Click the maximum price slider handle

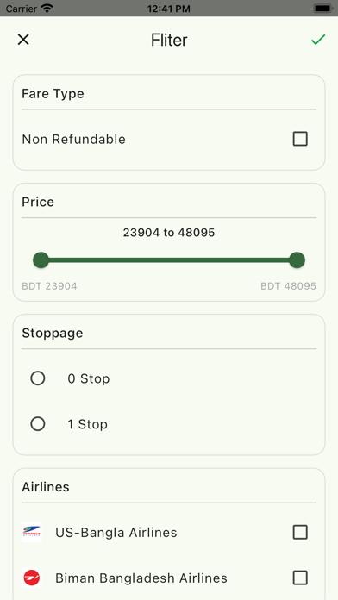point(297,260)
